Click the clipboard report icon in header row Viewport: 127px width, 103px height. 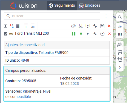click(102, 26)
